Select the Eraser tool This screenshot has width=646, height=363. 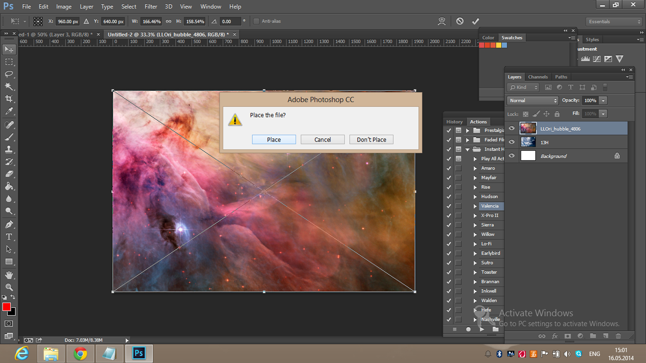click(x=9, y=174)
